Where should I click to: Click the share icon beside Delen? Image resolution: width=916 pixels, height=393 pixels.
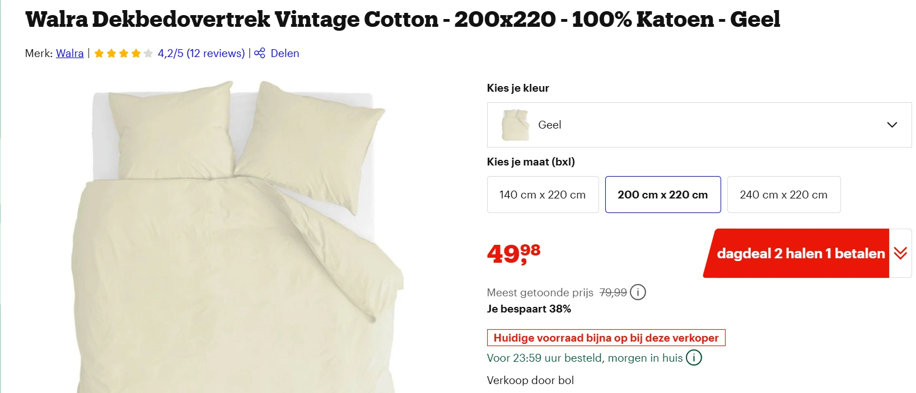coord(260,53)
